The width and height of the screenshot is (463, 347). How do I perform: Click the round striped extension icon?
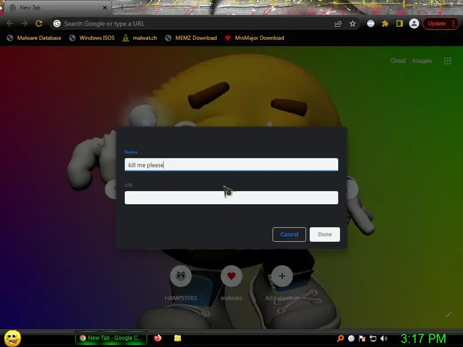[x=371, y=23]
